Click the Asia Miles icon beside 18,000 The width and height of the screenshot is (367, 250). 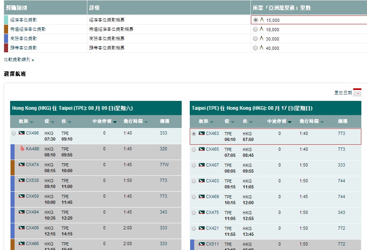click(x=261, y=29)
